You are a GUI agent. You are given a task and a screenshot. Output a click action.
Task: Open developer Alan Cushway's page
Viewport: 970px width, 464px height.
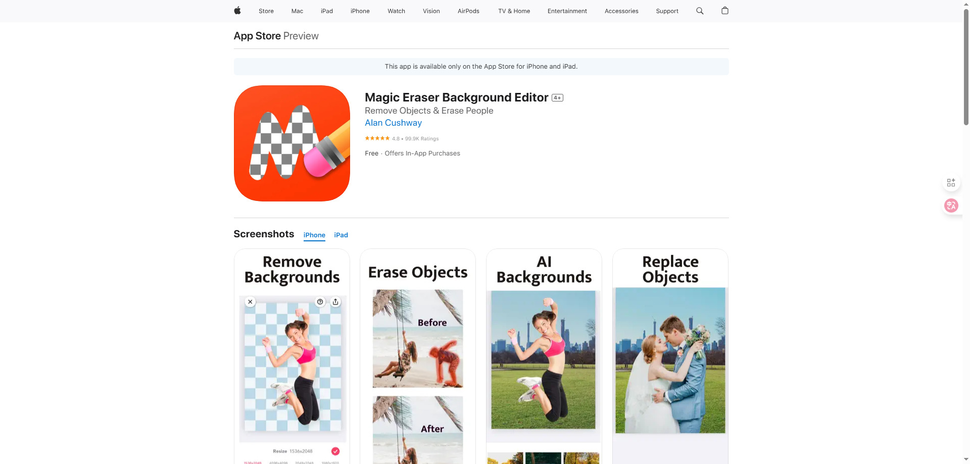tap(393, 123)
